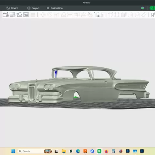155x155 pixels.
Task: Select the Lay on face tool
Action: click(63, 15)
